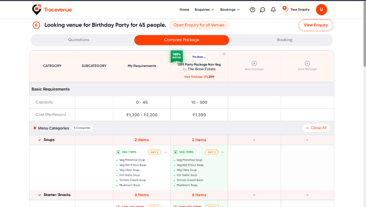This screenshot has width=366, height=207.
Task: Remove The Brew Estate package from comparison
Action: [224, 54]
